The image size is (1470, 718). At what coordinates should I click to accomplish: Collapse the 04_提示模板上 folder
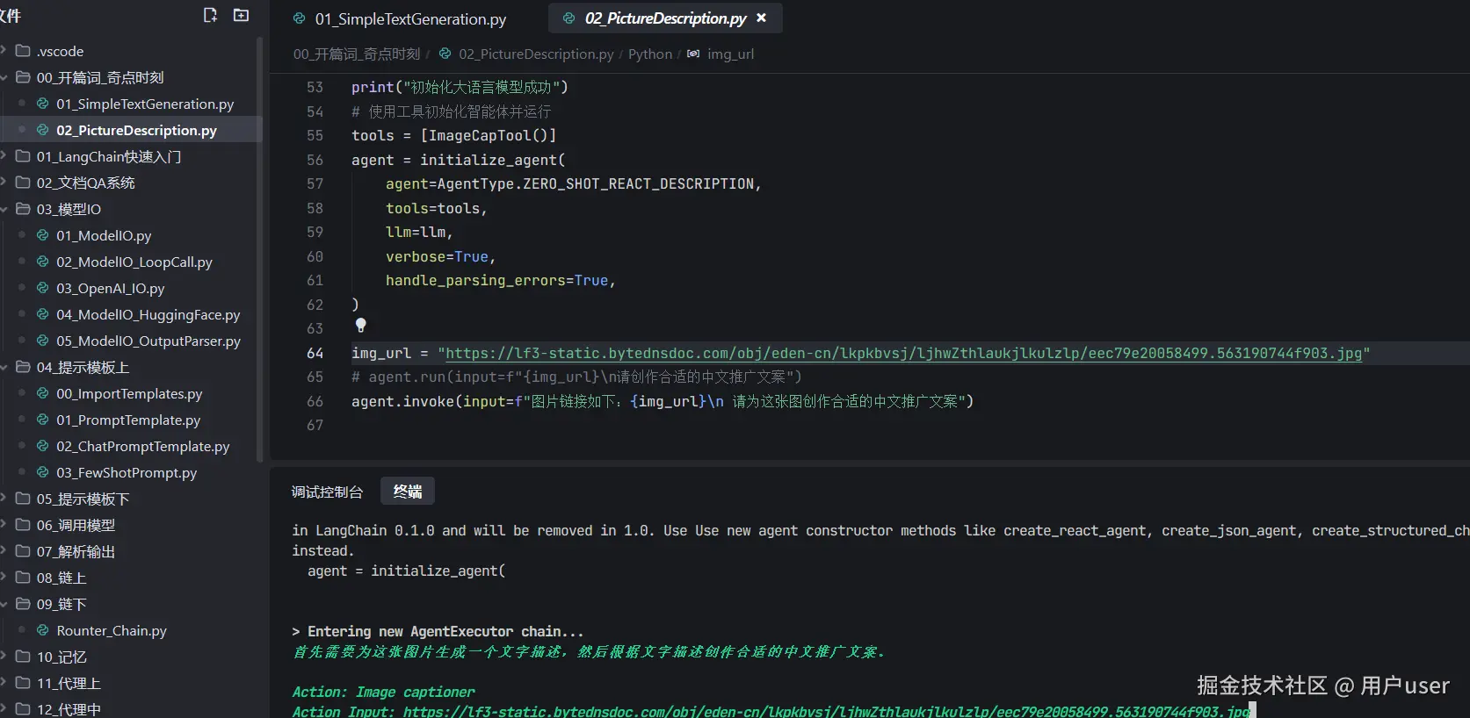[4, 367]
